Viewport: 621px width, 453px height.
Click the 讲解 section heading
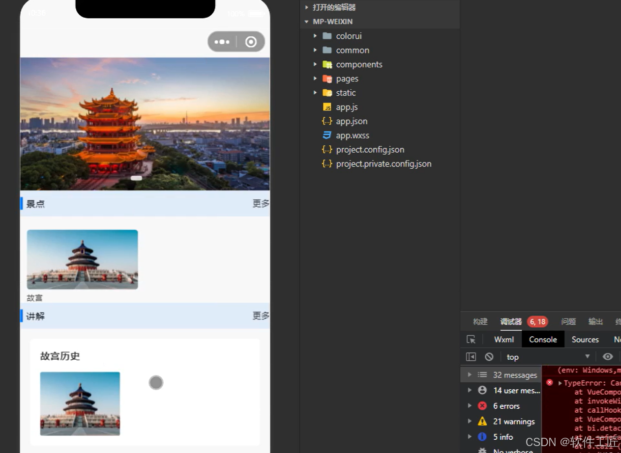pos(35,317)
